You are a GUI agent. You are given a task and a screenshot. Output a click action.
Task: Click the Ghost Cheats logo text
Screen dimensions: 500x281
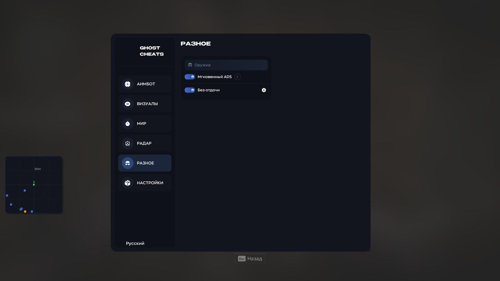(152, 51)
